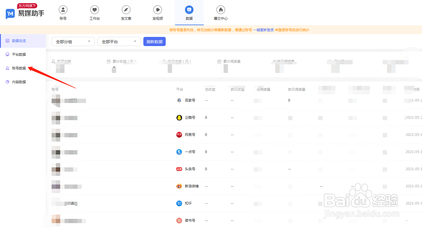This screenshot has width=422, height=228.
Task: Open 账号数据 in the sidebar
Action: pyautogui.click(x=19, y=68)
